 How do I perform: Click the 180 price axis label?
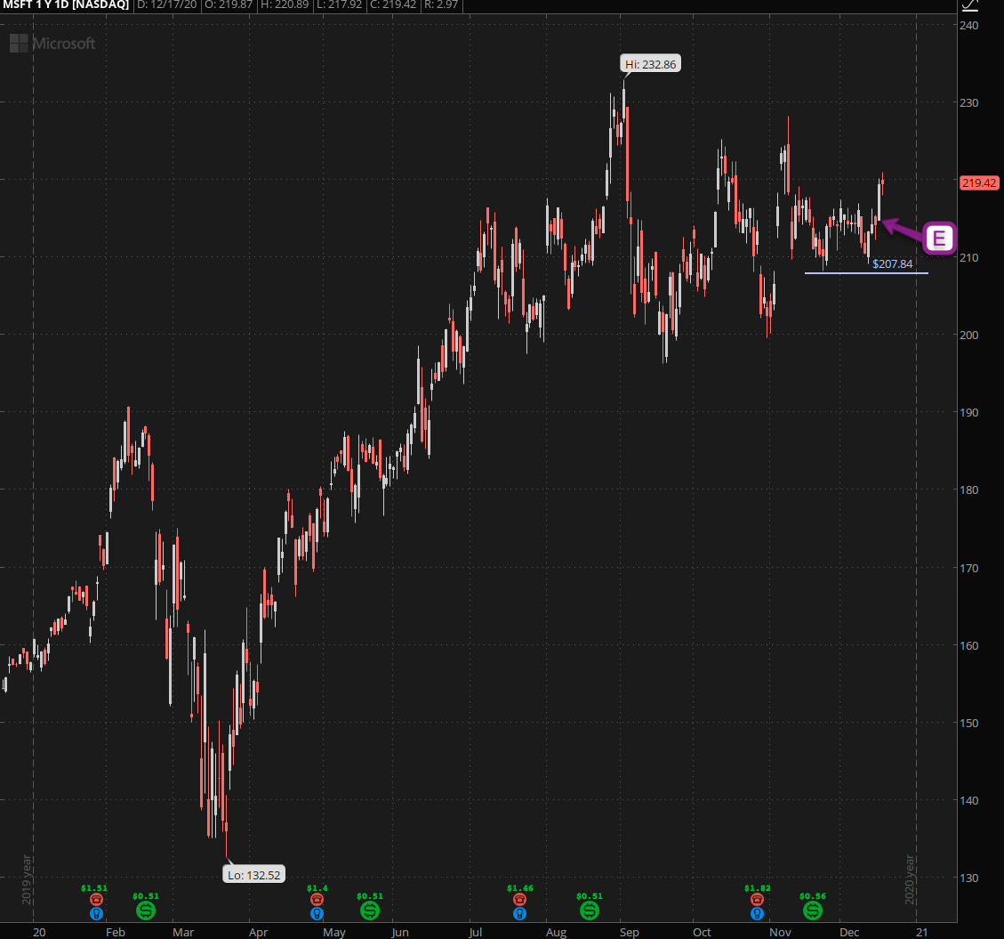click(x=968, y=490)
